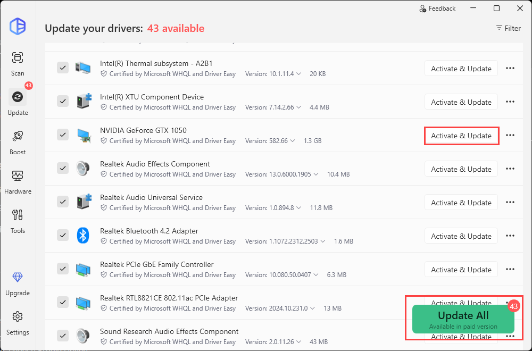532x351 pixels.
Task: Expand version 2.0.11.26 dropdown
Action: point(299,342)
